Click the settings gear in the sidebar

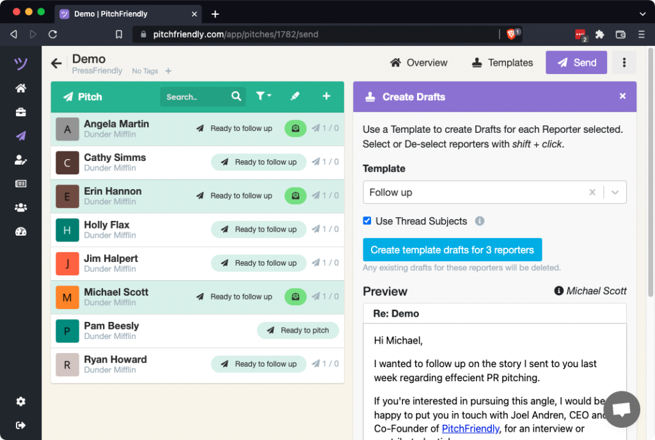pyautogui.click(x=21, y=402)
